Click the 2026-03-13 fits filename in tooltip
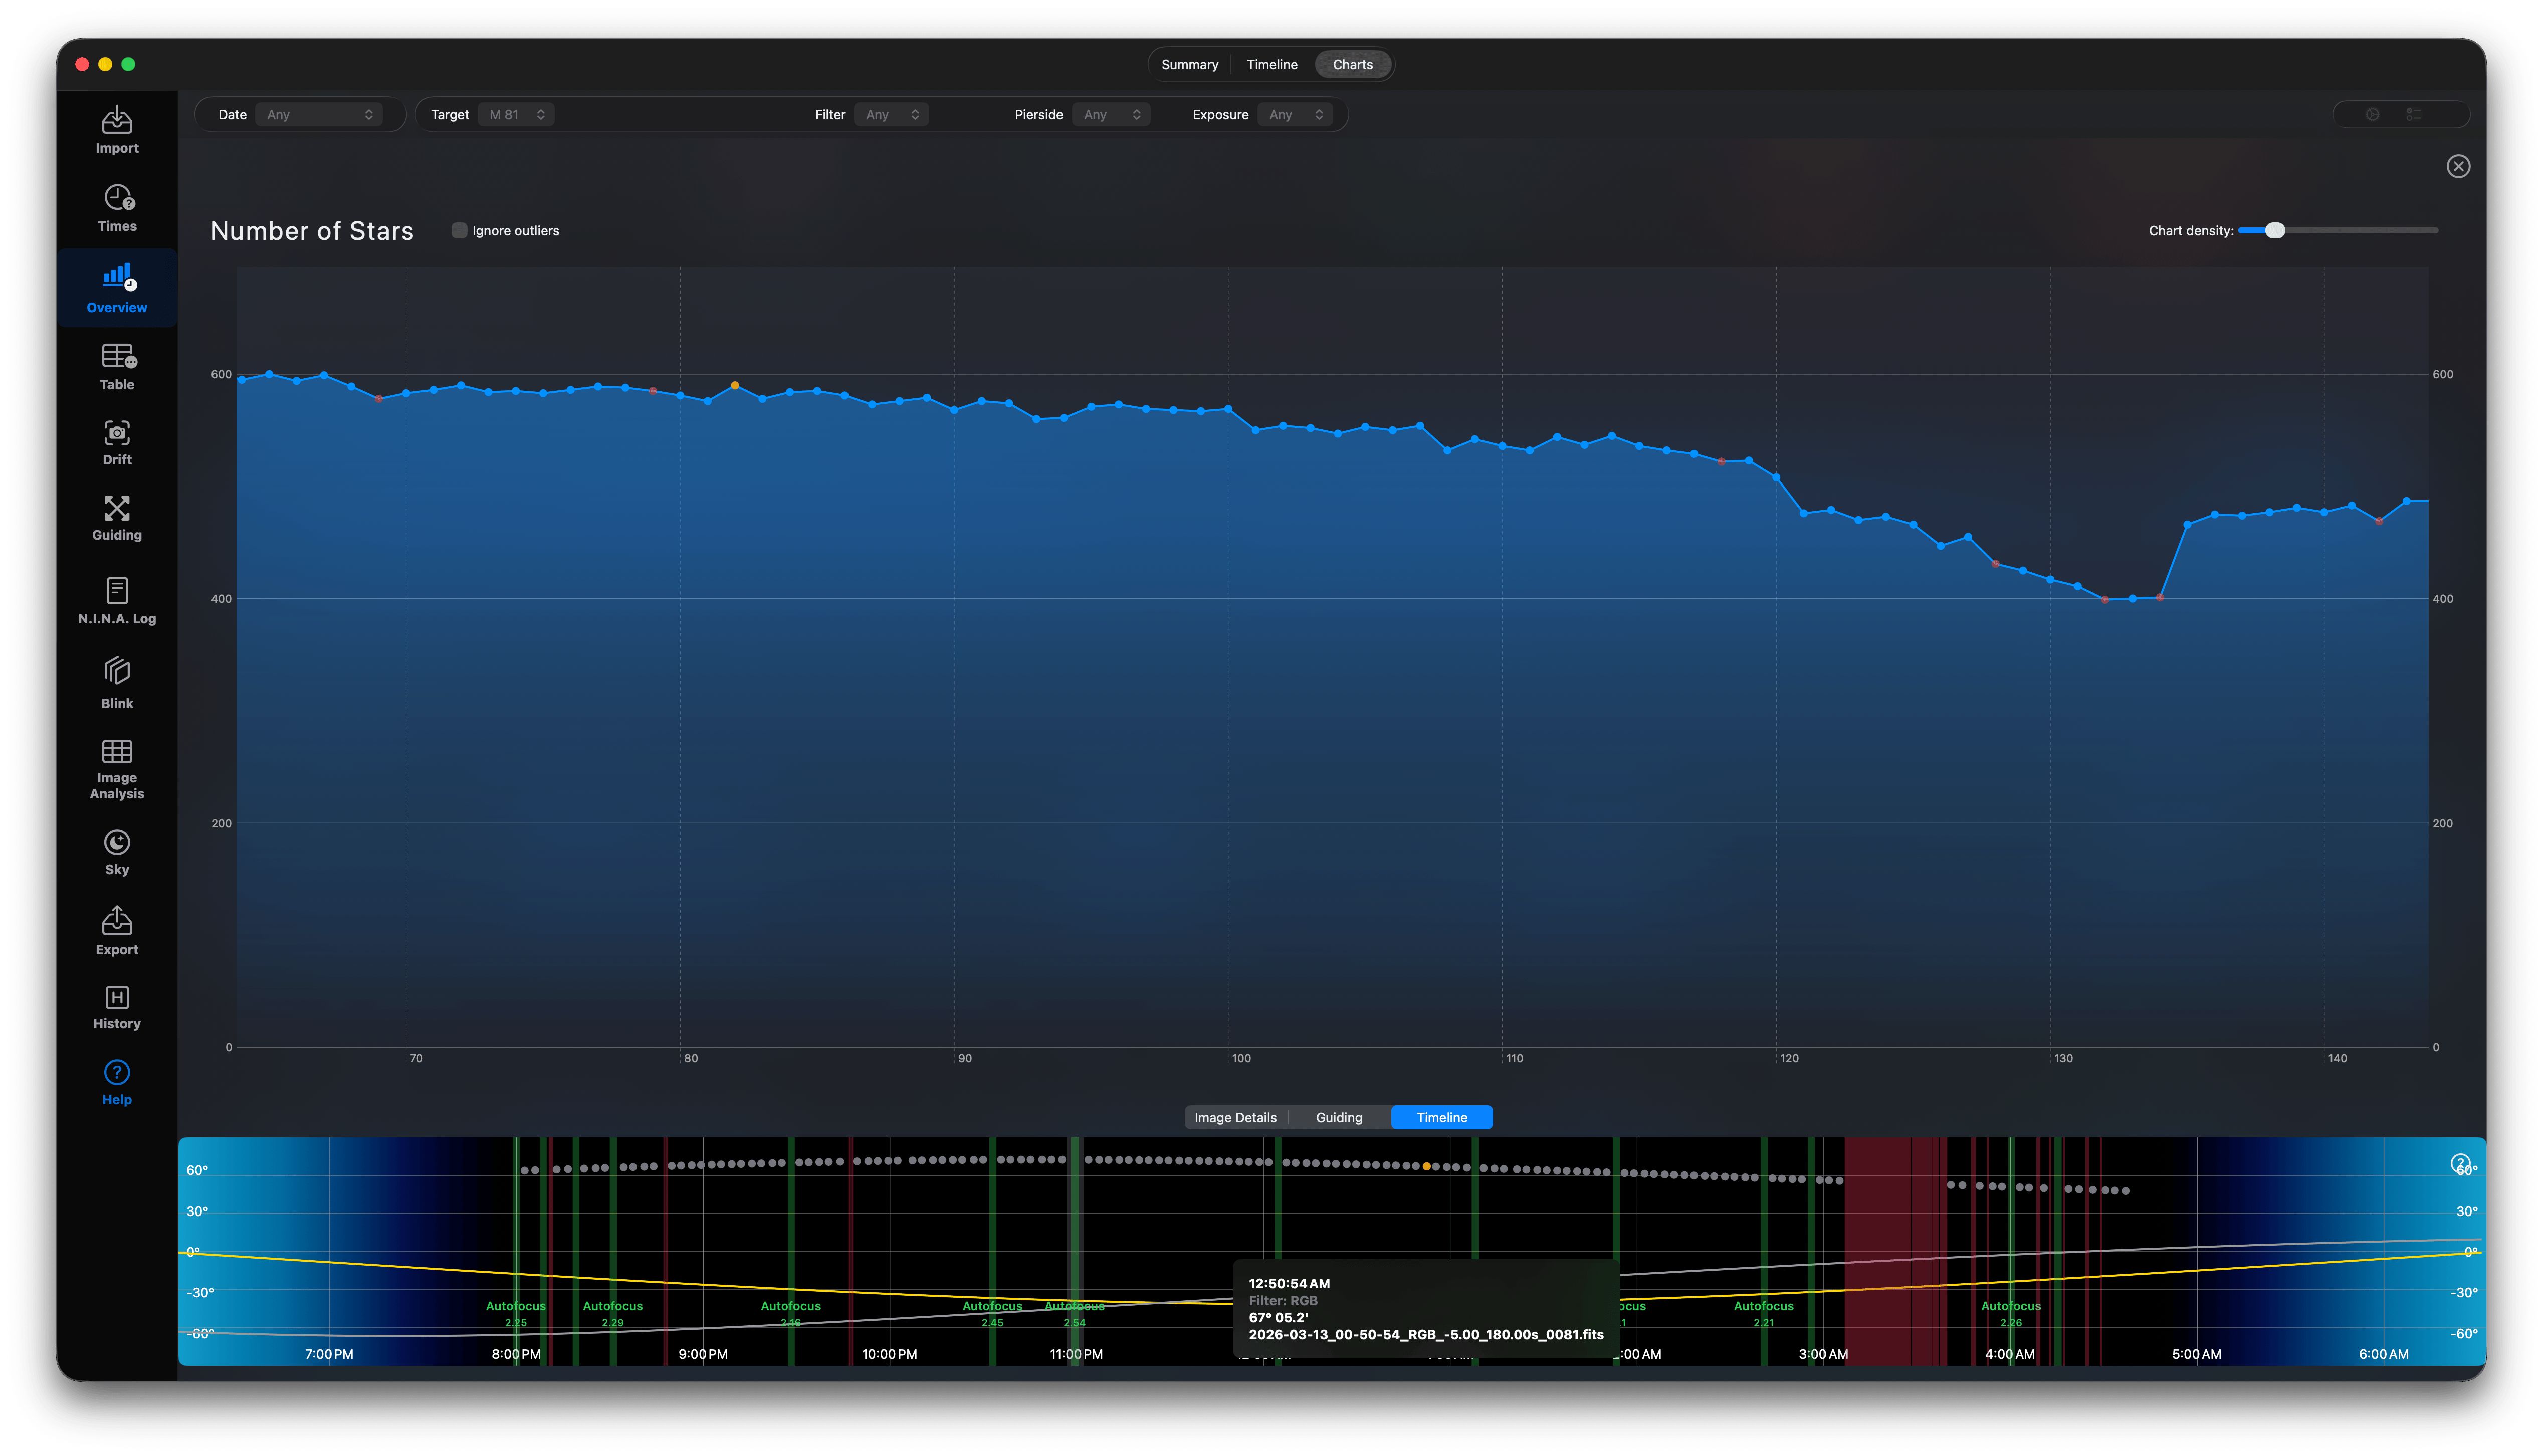 click(1426, 1334)
